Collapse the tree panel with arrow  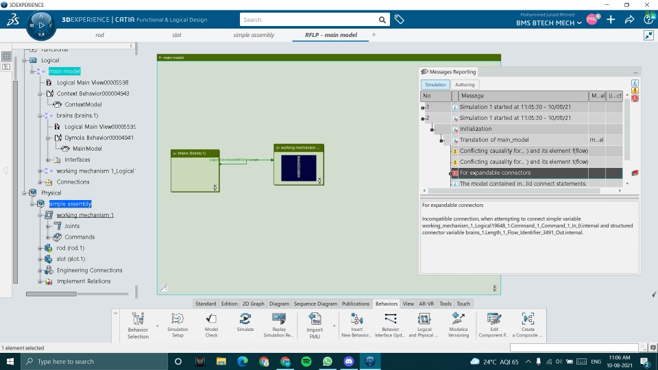click(131, 46)
